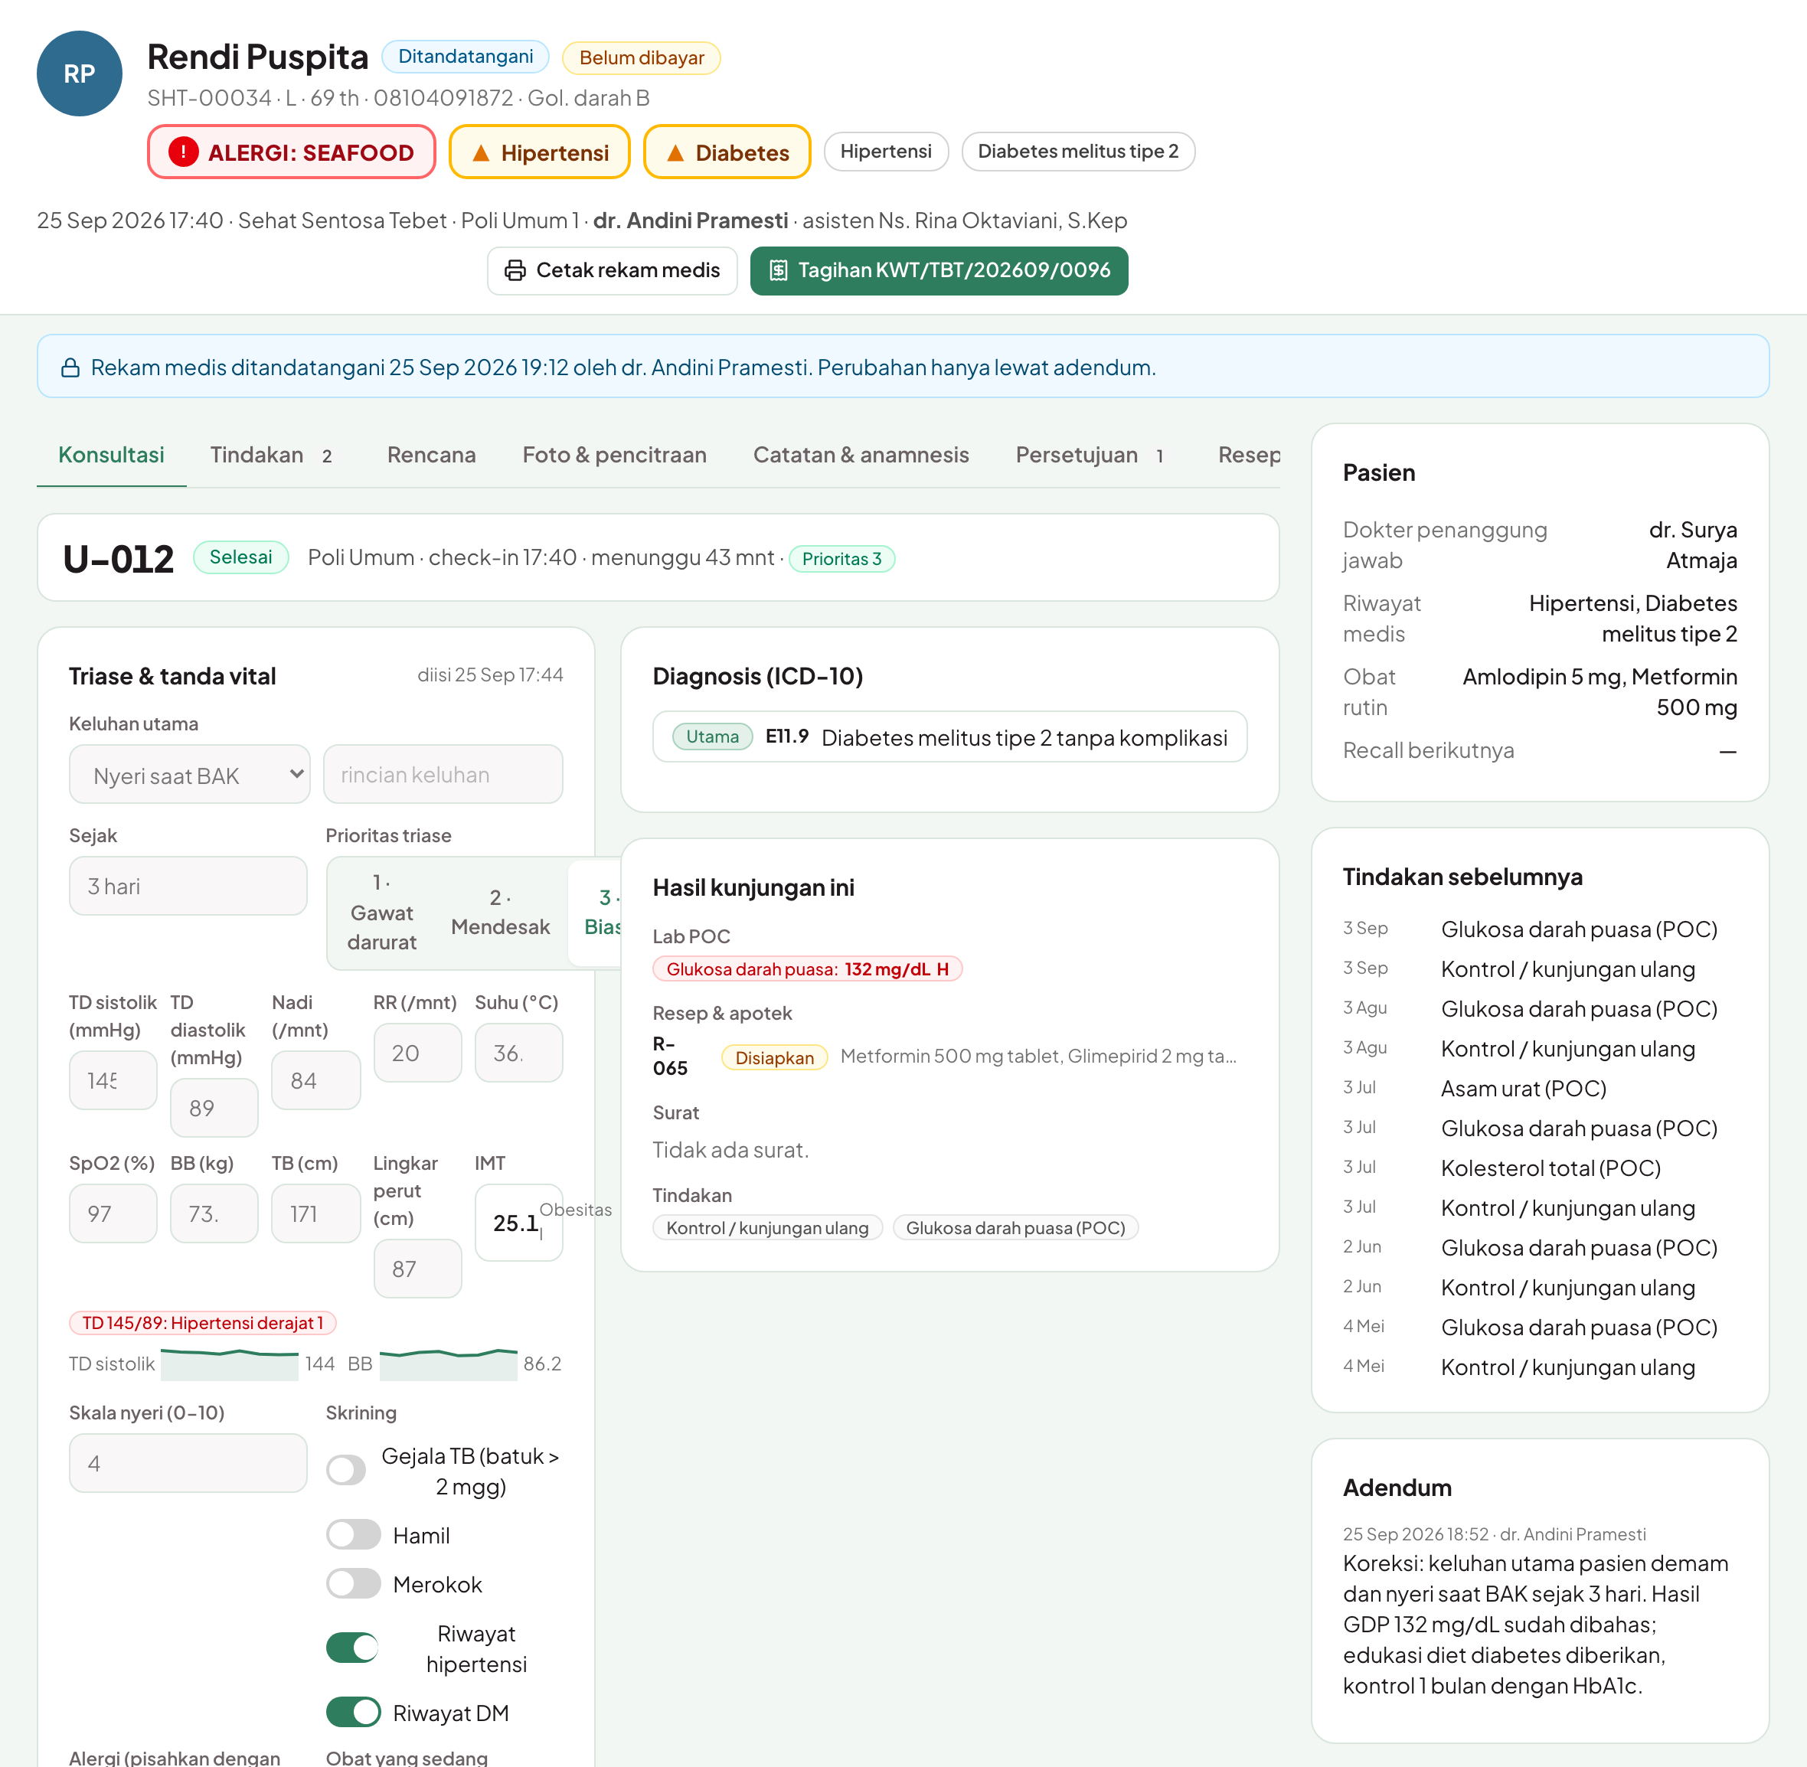Click the Nadi field showing 84
This screenshot has width=1807, height=1767.
(316, 1080)
